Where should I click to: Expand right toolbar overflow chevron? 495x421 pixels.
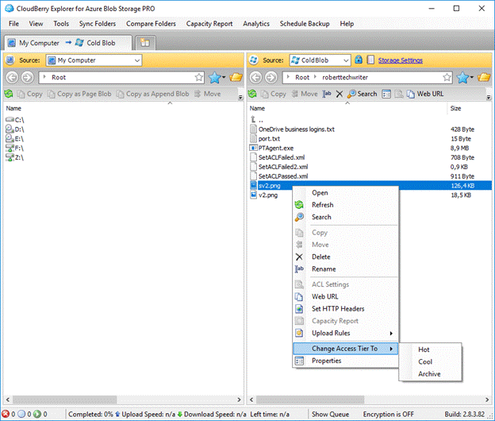(x=489, y=98)
